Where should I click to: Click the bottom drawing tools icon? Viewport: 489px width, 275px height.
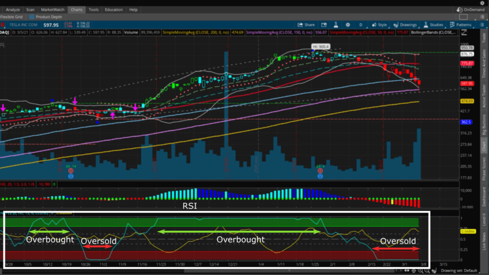point(434,271)
